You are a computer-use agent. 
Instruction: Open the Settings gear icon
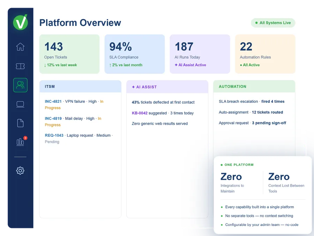pos(20,171)
